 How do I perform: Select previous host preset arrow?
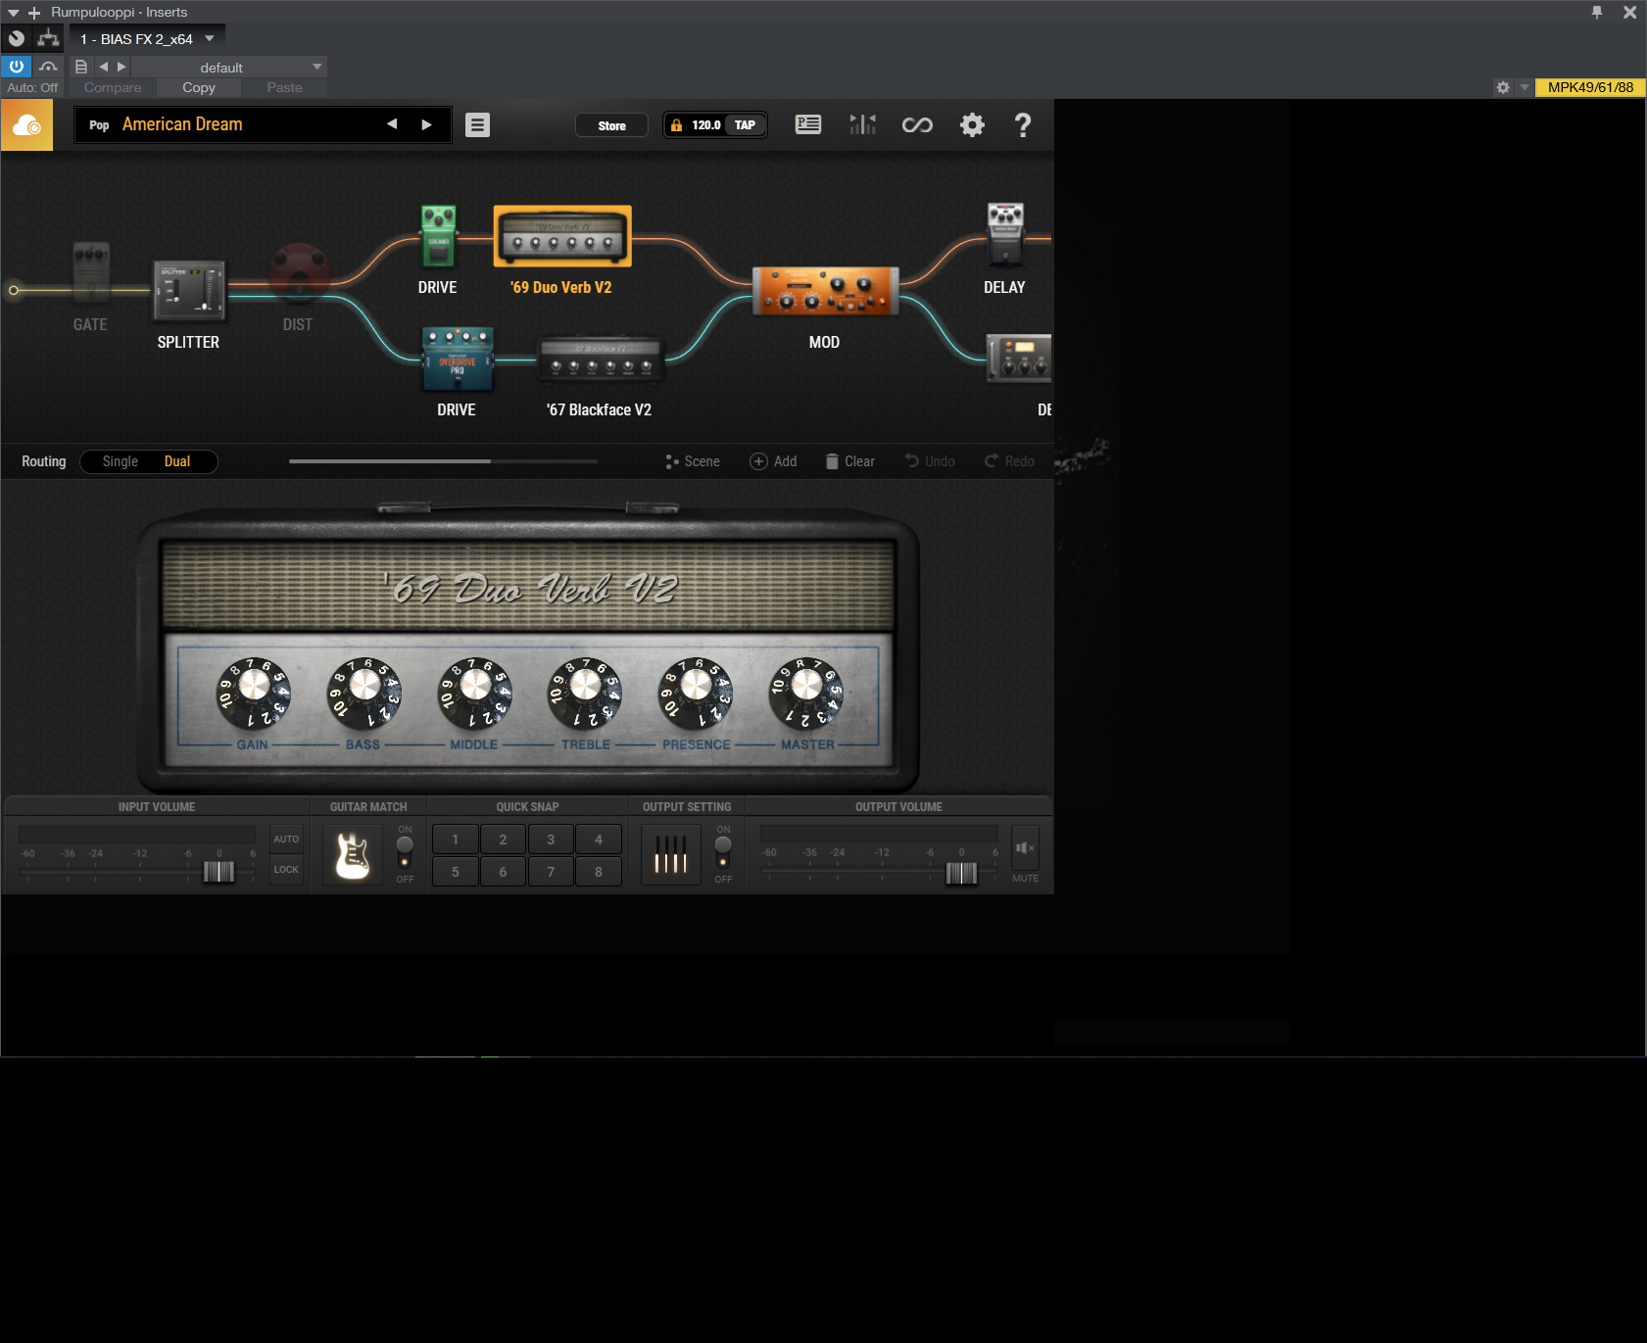coord(104,67)
